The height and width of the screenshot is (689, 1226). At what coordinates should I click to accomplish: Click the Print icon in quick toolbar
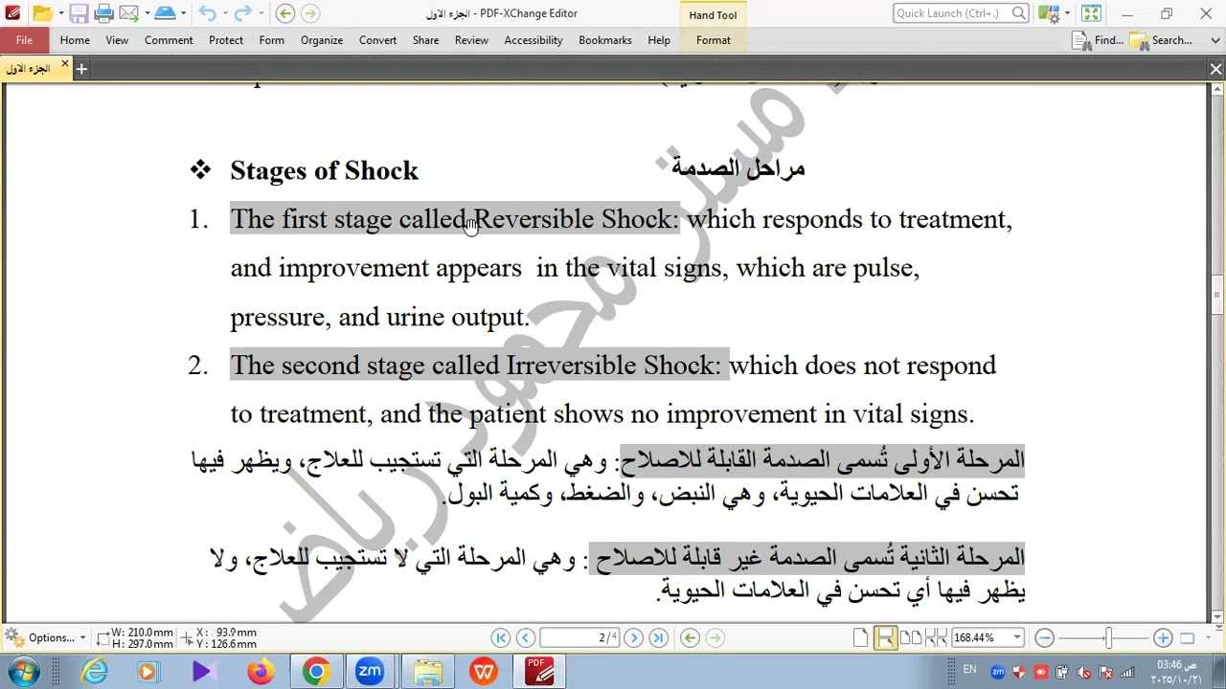click(x=103, y=13)
